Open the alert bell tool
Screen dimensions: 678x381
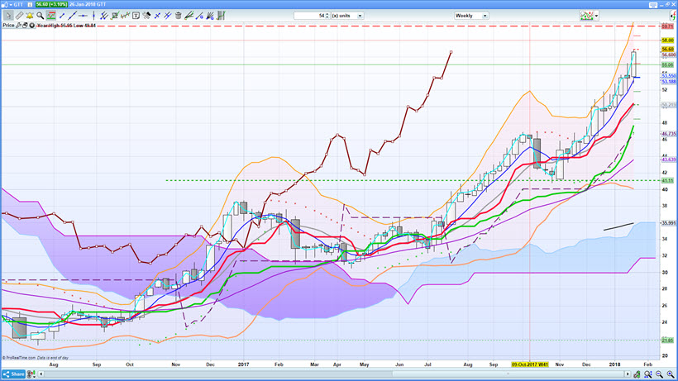30,16
